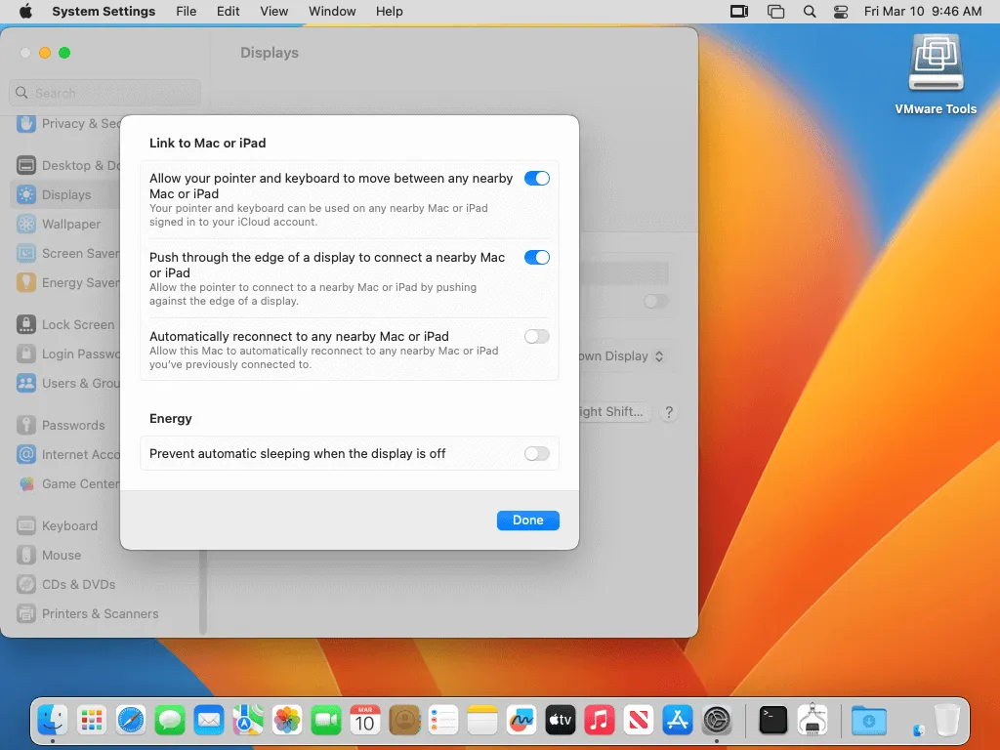Click the Keyboard sidebar icon
The height and width of the screenshot is (750, 1000).
tap(26, 525)
